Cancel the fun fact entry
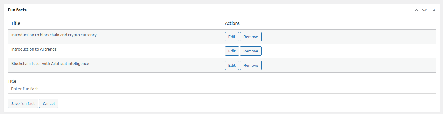The height and width of the screenshot is (114, 443). 49,103
